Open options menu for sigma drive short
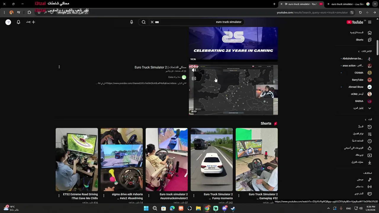The height and width of the screenshot is (213, 379). pos(104,196)
